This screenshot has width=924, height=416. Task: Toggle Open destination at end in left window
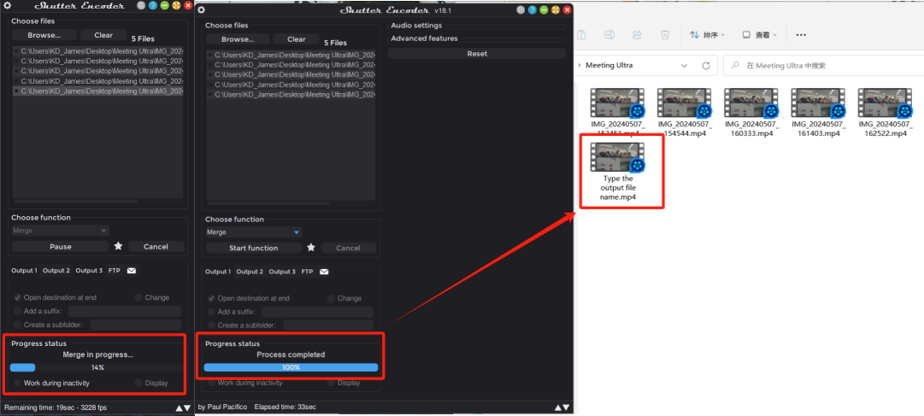(x=18, y=297)
